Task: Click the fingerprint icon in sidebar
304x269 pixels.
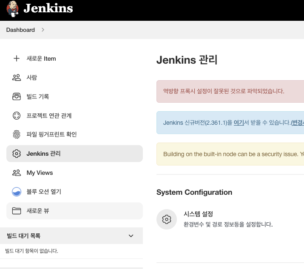Action: [x=17, y=134]
